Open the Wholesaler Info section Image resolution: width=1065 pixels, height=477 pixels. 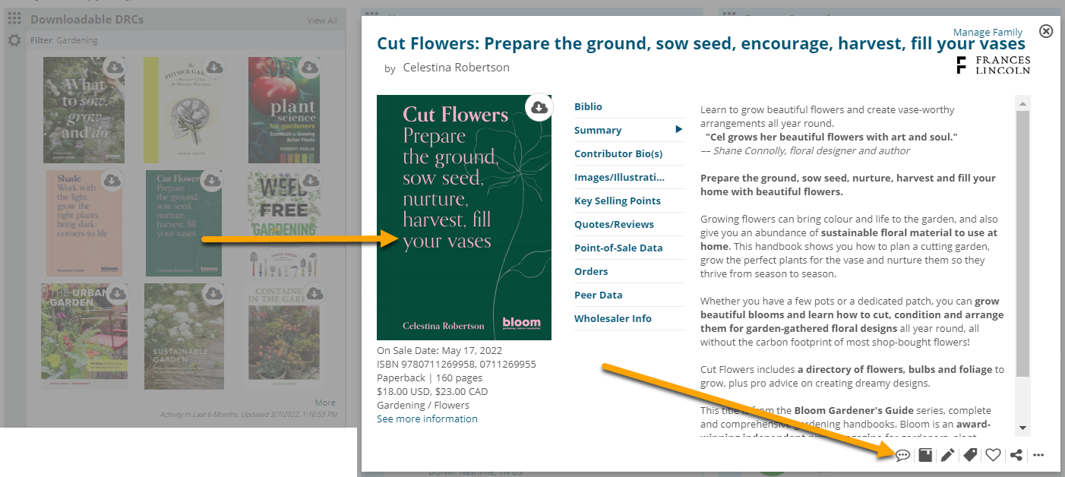(x=612, y=319)
